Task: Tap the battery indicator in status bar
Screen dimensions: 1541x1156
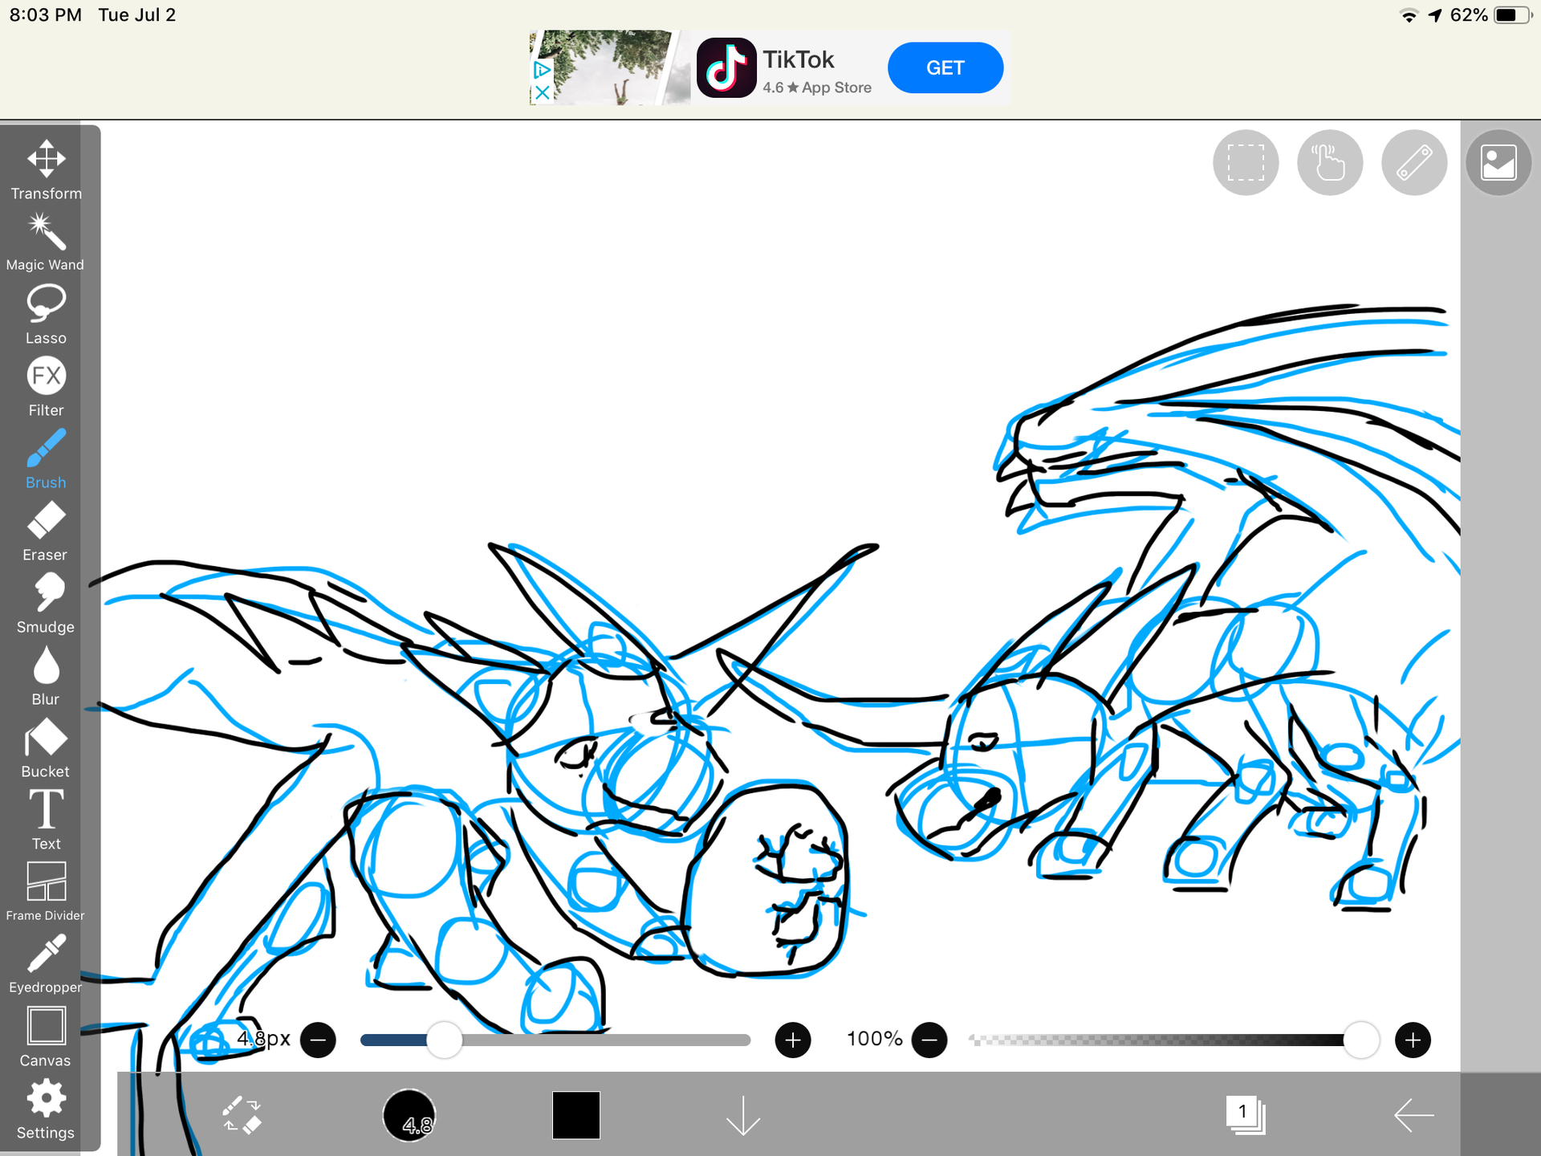Action: [1512, 15]
